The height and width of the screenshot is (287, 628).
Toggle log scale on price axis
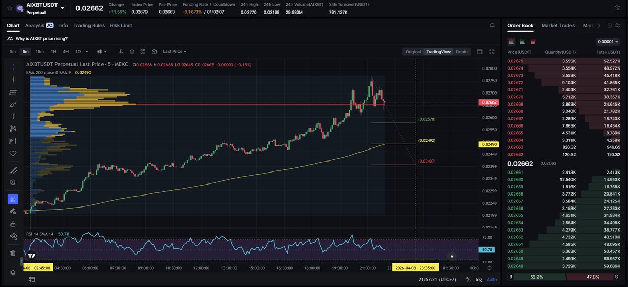[478, 280]
